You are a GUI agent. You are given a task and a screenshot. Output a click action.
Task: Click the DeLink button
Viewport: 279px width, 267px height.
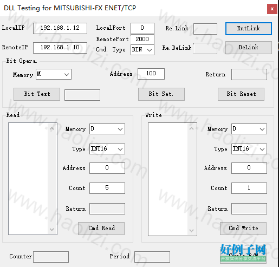click(249, 48)
